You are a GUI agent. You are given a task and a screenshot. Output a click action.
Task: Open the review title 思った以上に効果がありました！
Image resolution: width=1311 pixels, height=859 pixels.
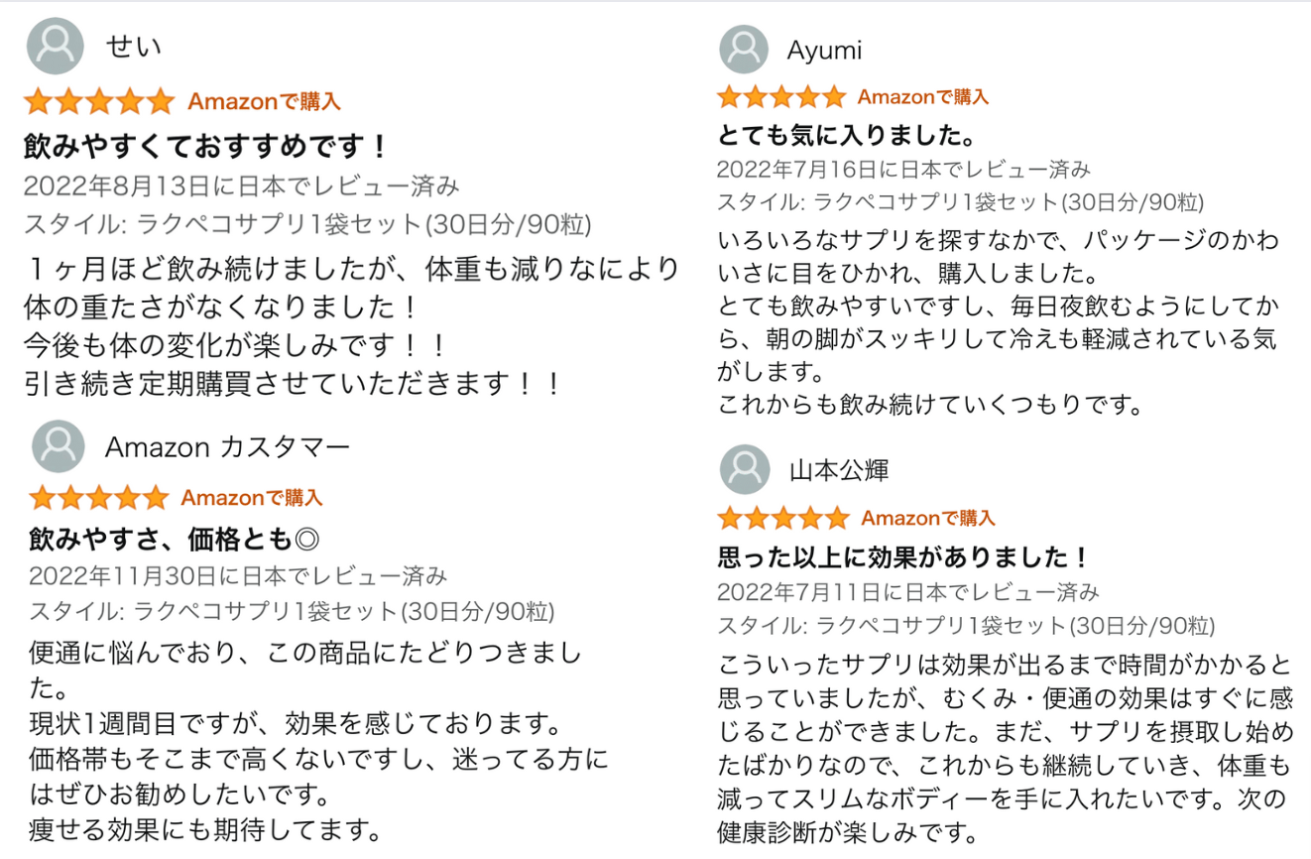click(x=903, y=557)
